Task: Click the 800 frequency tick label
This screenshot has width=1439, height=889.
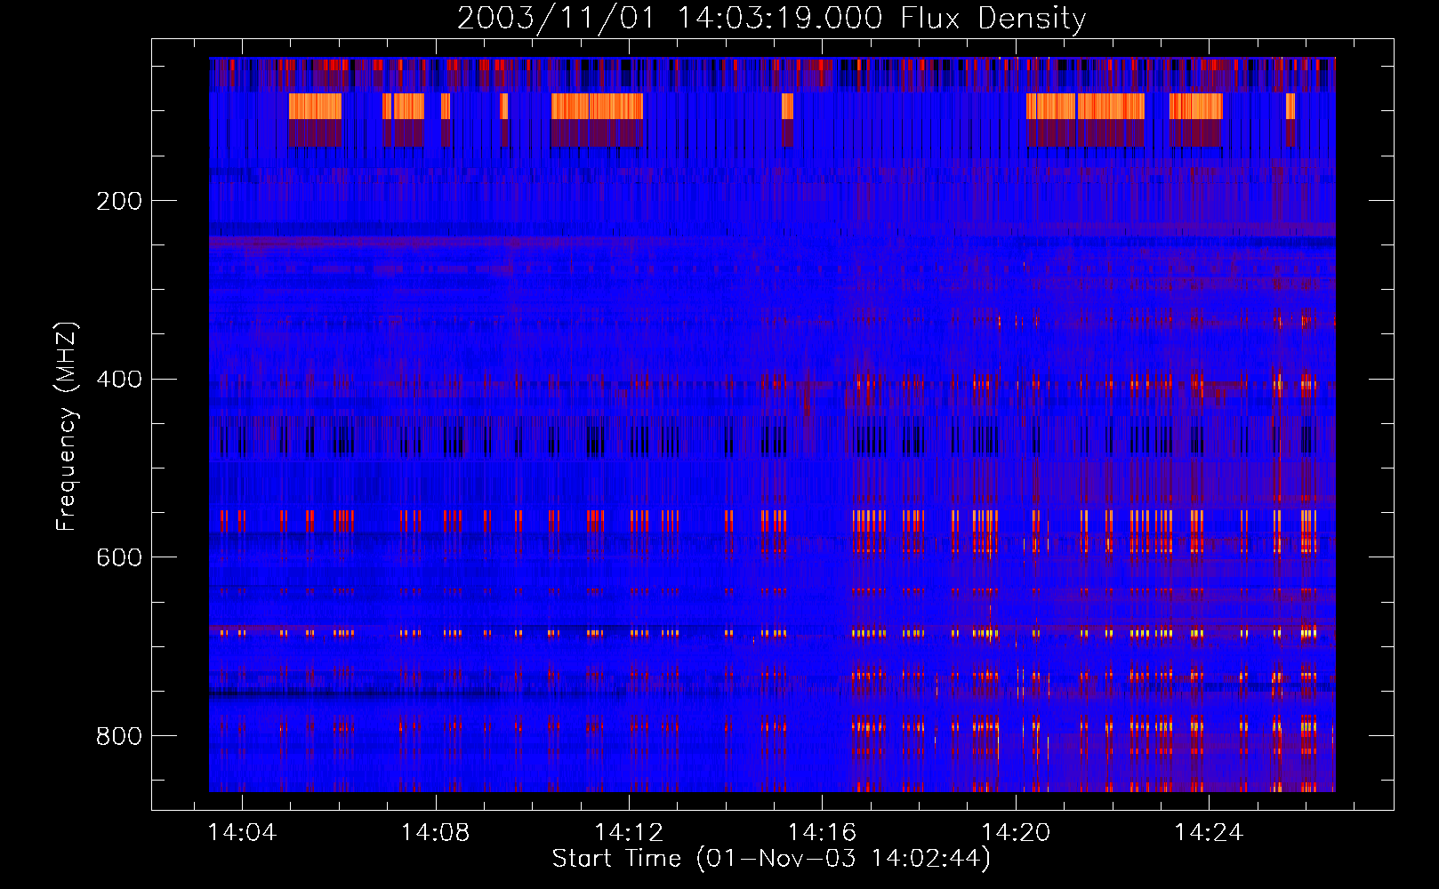Action: tap(119, 736)
